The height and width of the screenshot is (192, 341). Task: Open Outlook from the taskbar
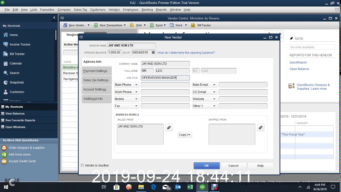178,187
